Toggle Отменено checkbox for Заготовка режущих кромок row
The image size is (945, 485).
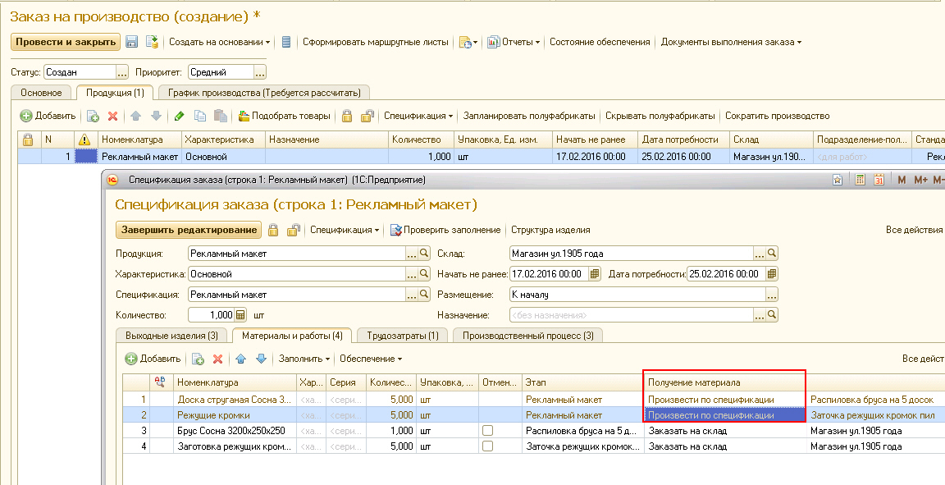click(x=487, y=446)
